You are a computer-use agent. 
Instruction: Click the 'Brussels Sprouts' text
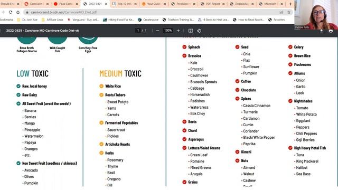(203, 82)
